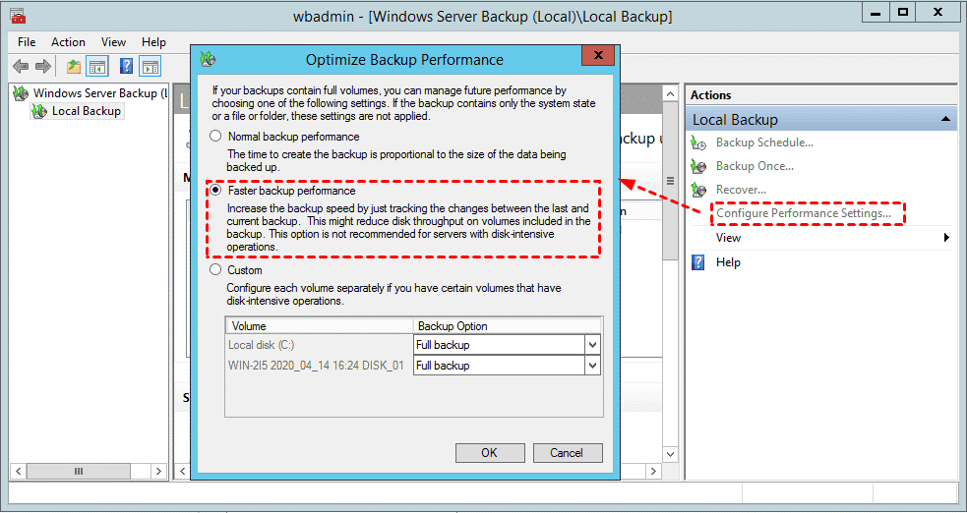Click the Backup Once icon in Actions

[x=698, y=166]
